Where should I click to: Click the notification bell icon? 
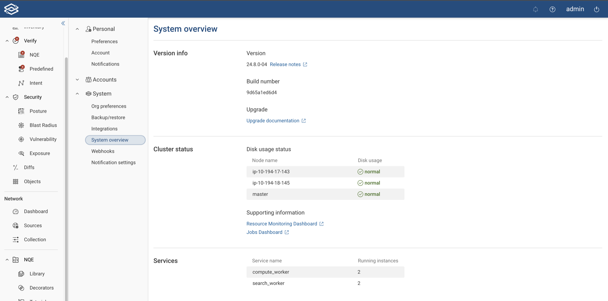pos(535,9)
